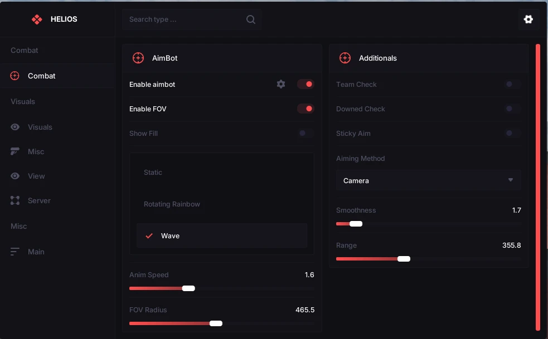
Task: Open aimbot settings gear beside Enable aimbot
Action: coord(280,84)
